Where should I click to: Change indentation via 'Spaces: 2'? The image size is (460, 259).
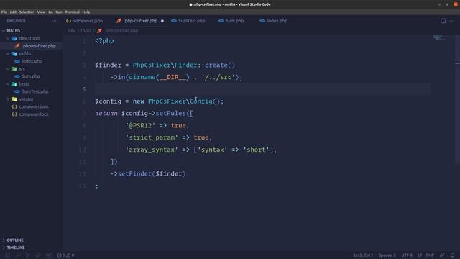pyautogui.click(x=387, y=255)
